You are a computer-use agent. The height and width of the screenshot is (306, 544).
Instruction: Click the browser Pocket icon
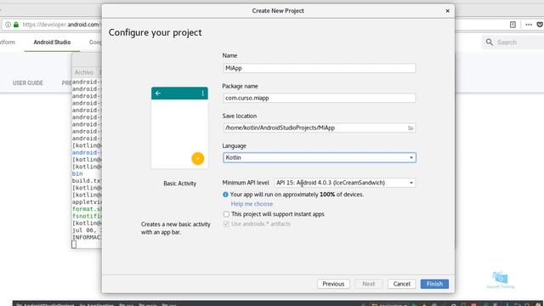point(541,25)
